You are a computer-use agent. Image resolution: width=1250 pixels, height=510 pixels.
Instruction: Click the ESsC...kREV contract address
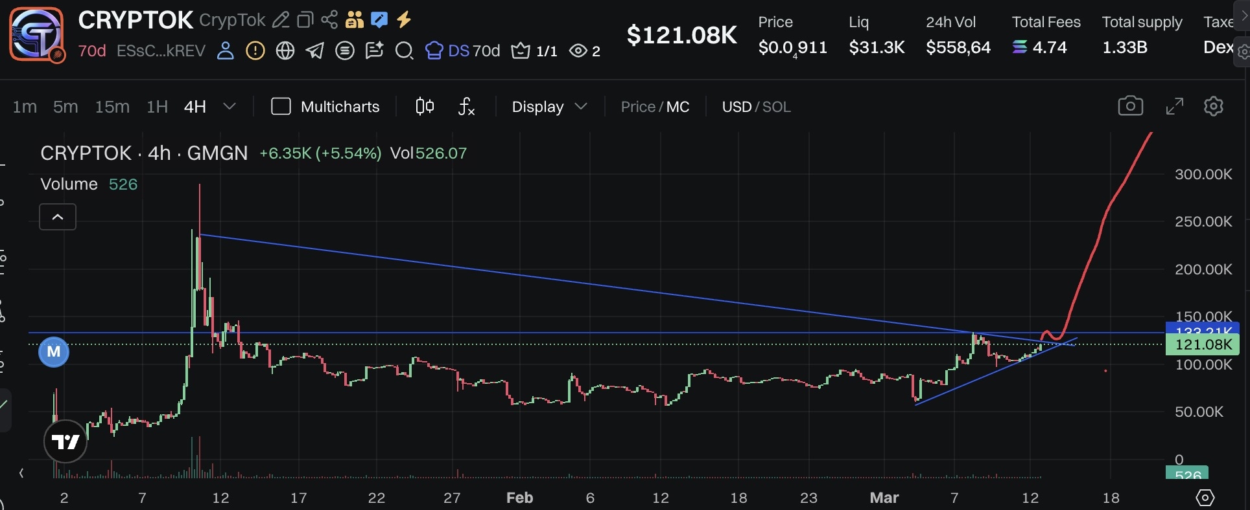(161, 50)
